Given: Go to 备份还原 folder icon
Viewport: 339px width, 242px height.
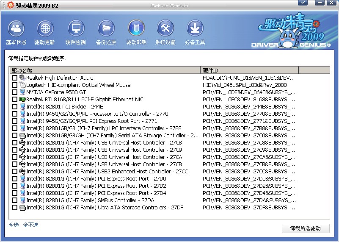Looking at the screenshot, I should click(106, 29).
